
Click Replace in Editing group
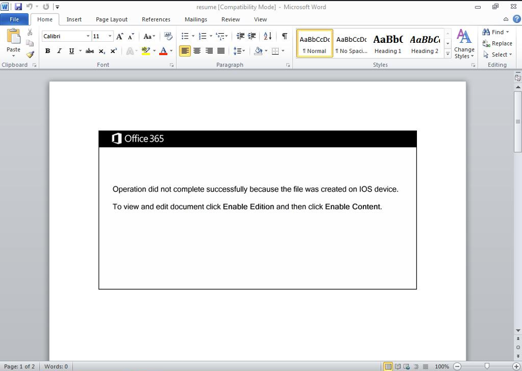[497, 43]
